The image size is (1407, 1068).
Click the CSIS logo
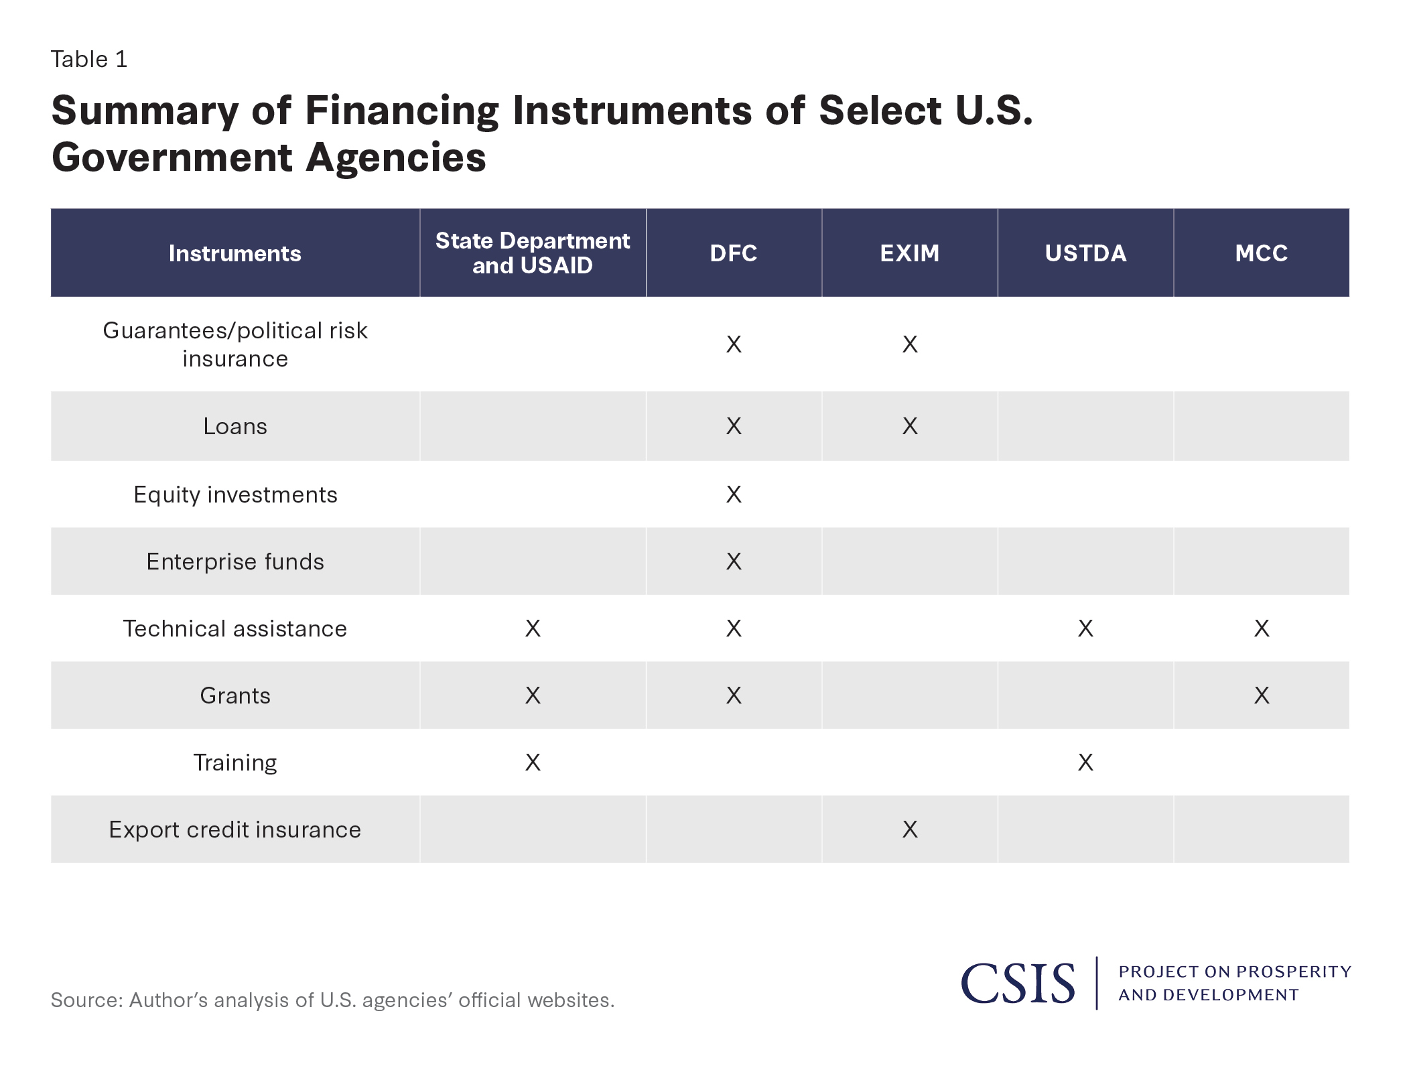coord(1018,983)
